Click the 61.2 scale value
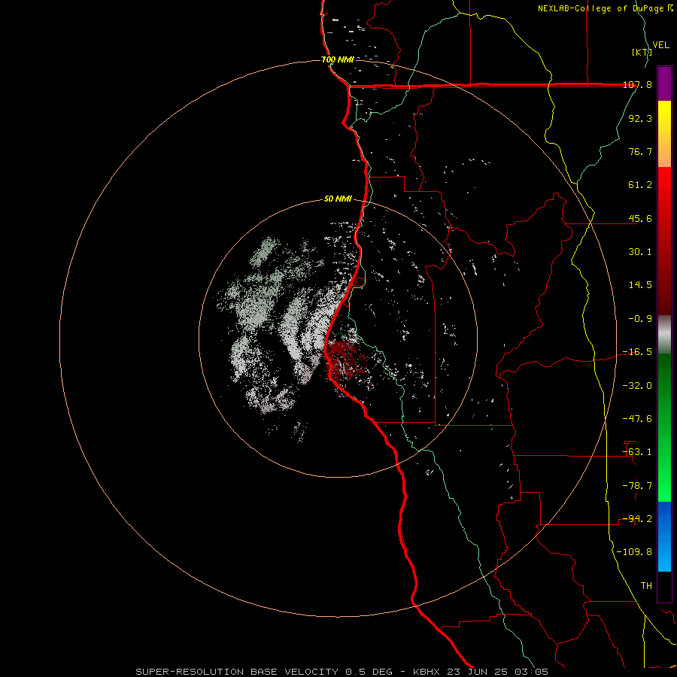Viewport: 677px width, 677px height. pyautogui.click(x=640, y=185)
